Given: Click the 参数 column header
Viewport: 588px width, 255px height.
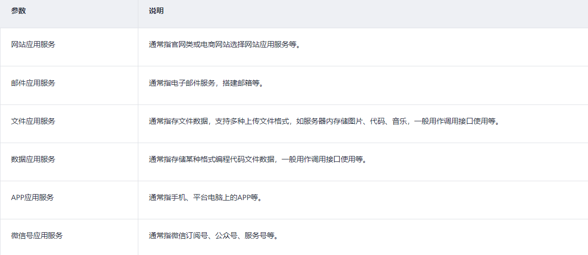Looking at the screenshot, I should [18, 11].
